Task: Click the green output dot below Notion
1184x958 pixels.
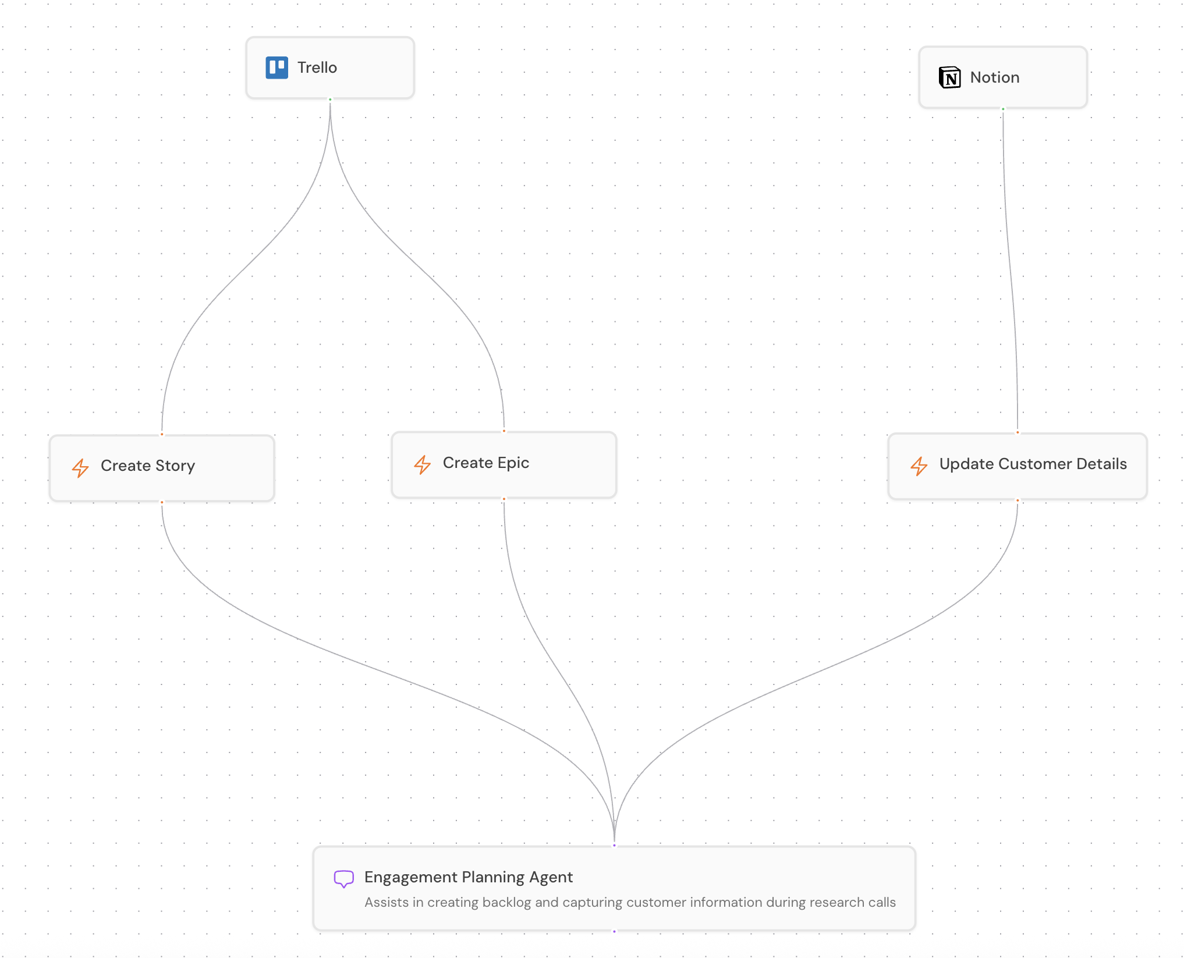Action: (x=1002, y=108)
